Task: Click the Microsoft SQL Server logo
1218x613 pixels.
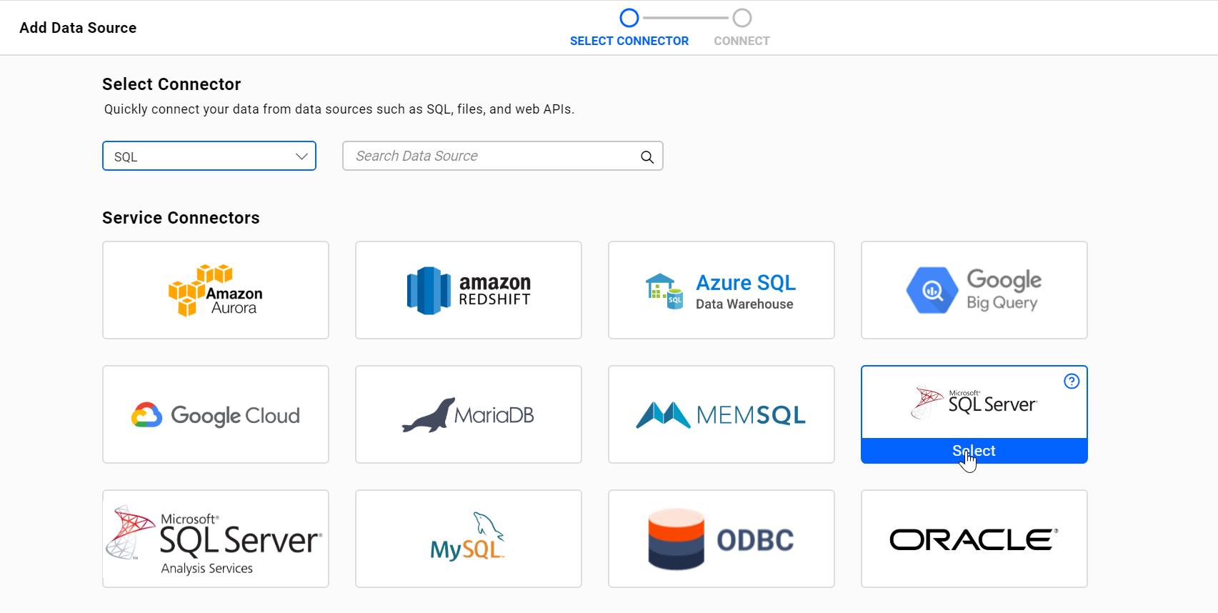Action: pos(974,402)
